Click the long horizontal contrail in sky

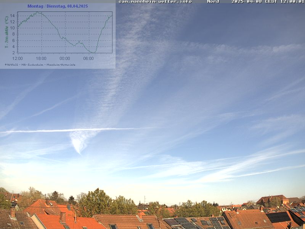pos(69,130)
